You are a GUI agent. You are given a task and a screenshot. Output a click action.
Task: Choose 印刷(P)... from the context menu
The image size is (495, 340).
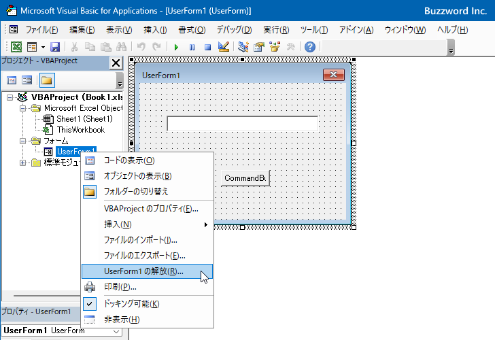pos(148,287)
